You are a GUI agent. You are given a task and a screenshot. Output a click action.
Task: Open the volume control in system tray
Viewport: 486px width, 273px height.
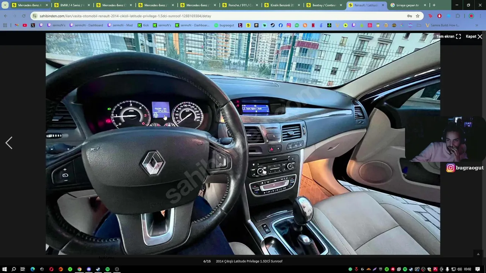[x=460, y=269]
